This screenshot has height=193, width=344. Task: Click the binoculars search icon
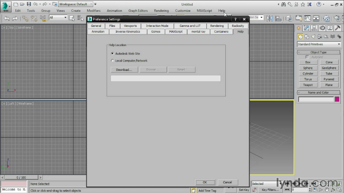[284, 4]
